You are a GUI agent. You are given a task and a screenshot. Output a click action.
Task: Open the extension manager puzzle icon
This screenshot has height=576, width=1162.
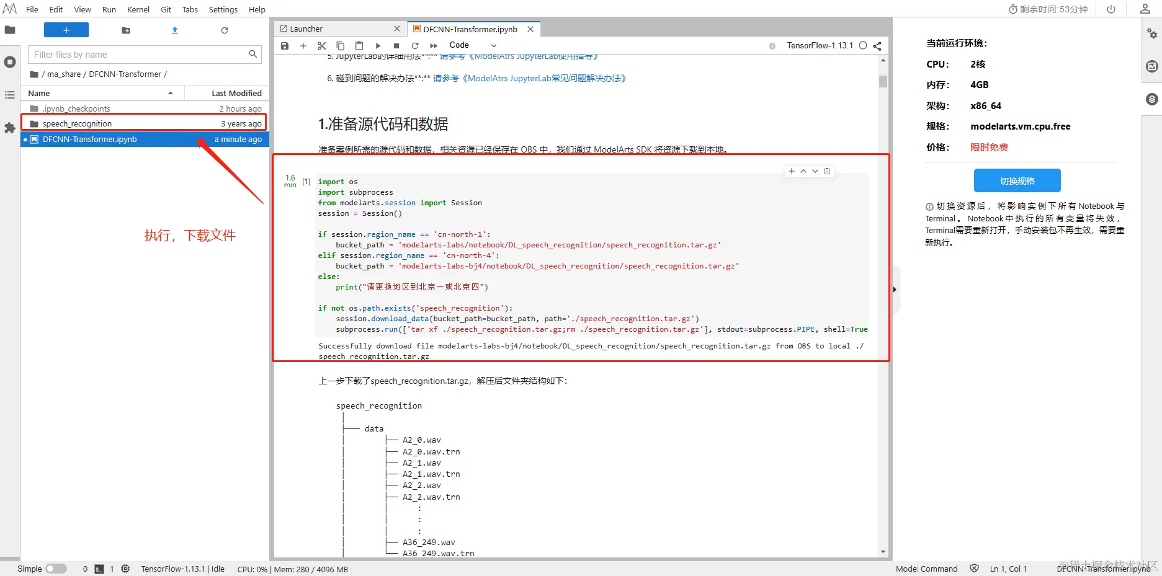[10, 128]
